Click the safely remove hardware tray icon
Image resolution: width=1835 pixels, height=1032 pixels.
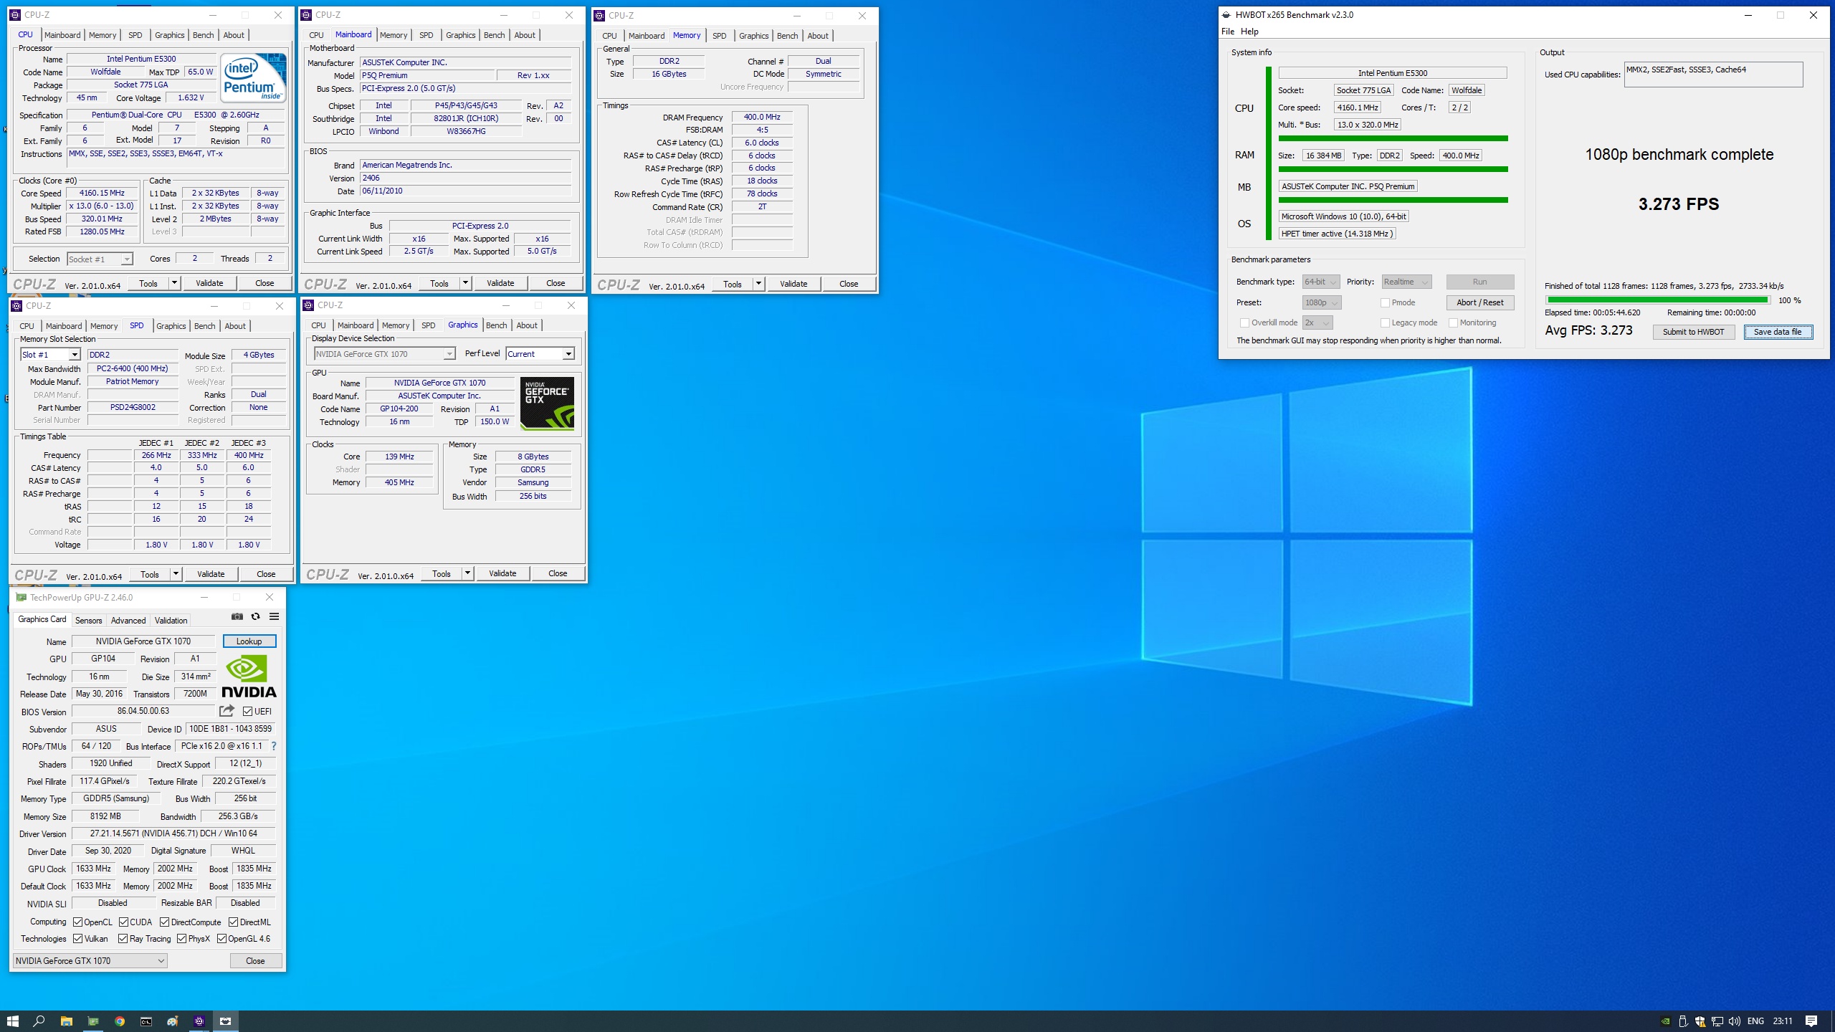pyautogui.click(x=1683, y=1021)
